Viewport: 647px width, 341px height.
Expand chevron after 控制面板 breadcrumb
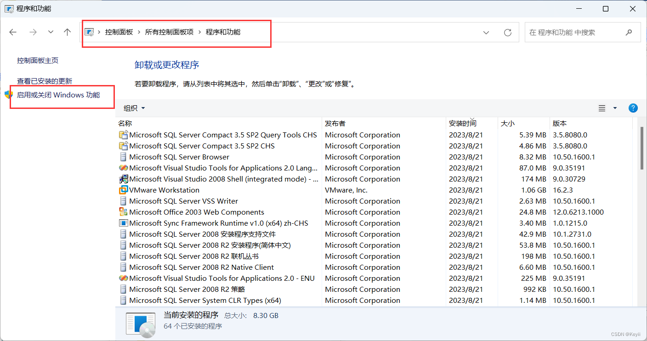(139, 32)
